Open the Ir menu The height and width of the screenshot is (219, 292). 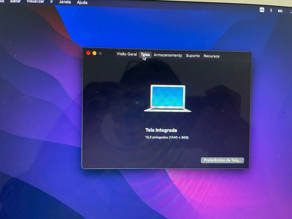point(51,2)
